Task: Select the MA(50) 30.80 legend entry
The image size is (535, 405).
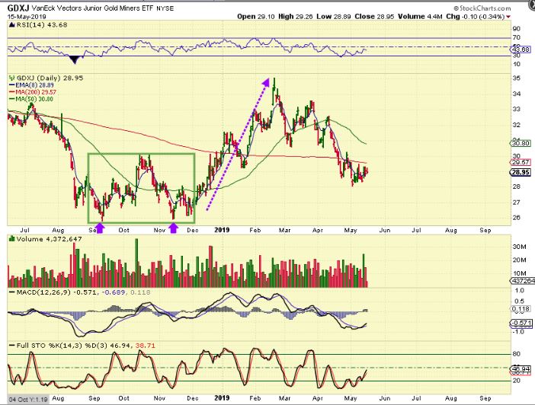Action: coord(34,99)
